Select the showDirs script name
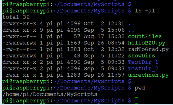The height and width of the screenshot is (105, 173). [x=141, y=56]
